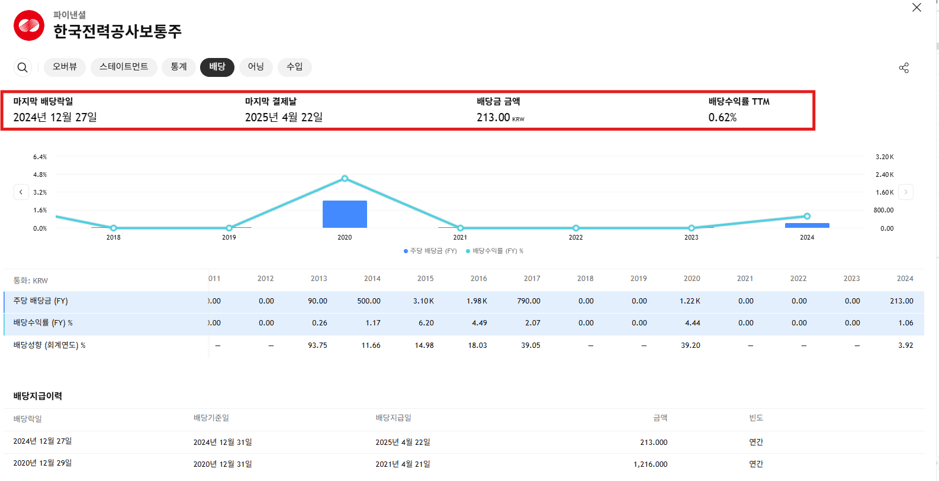Screen dimensions: 939x481
Task: Click the 2020 dividend bar in chart
Action: click(345, 214)
